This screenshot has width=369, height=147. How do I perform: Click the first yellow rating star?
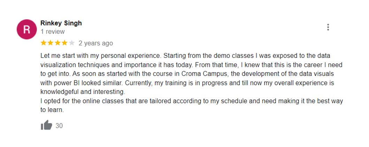coord(44,43)
